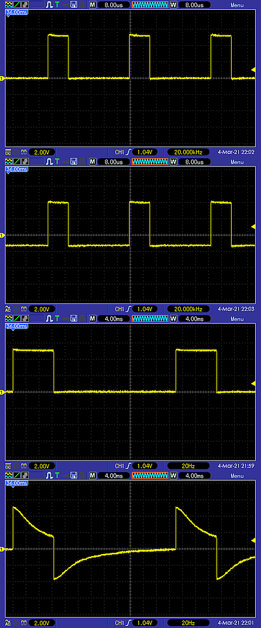The height and width of the screenshot is (628, 261).
Task: Click the printer icon in the 21:59 capture's toolbar
Action: [82, 319]
